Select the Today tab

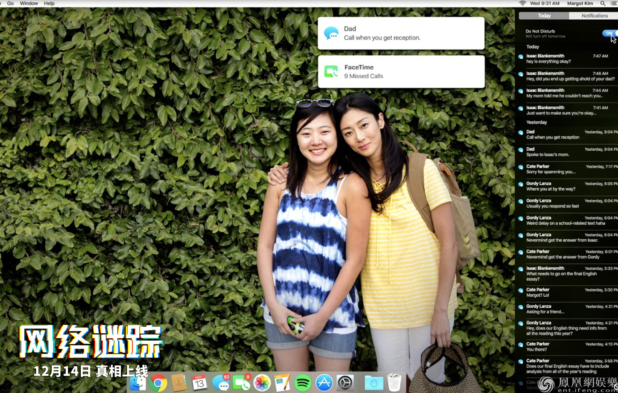click(544, 16)
